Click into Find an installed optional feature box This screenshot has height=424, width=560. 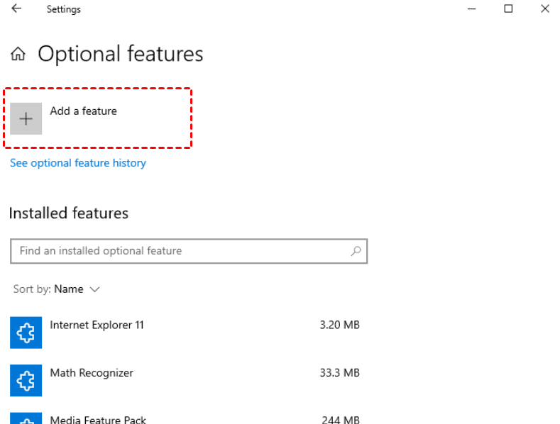189,251
